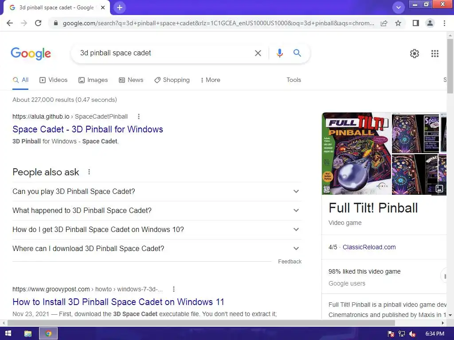Clear the search box text

pyautogui.click(x=258, y=53)
